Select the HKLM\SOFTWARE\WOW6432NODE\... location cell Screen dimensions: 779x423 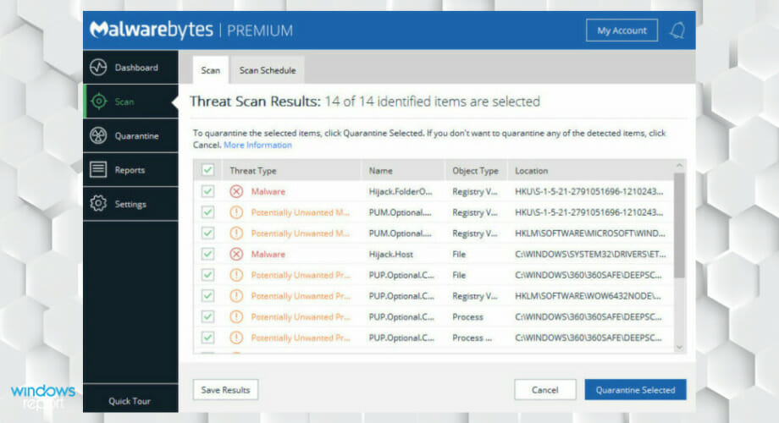[x=588, y=295]
